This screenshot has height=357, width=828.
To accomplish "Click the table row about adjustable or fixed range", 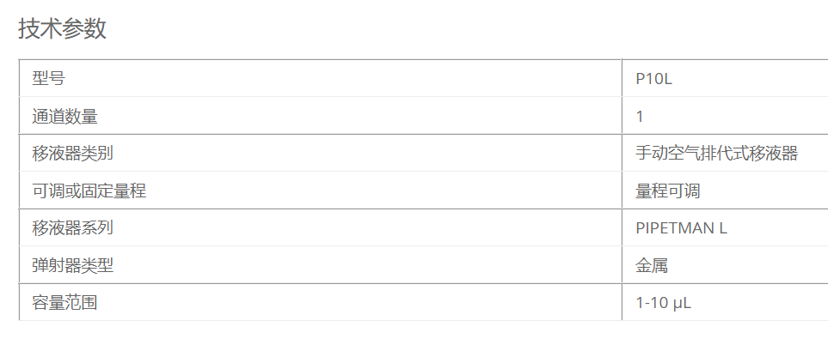I will [x=344, y=191].
